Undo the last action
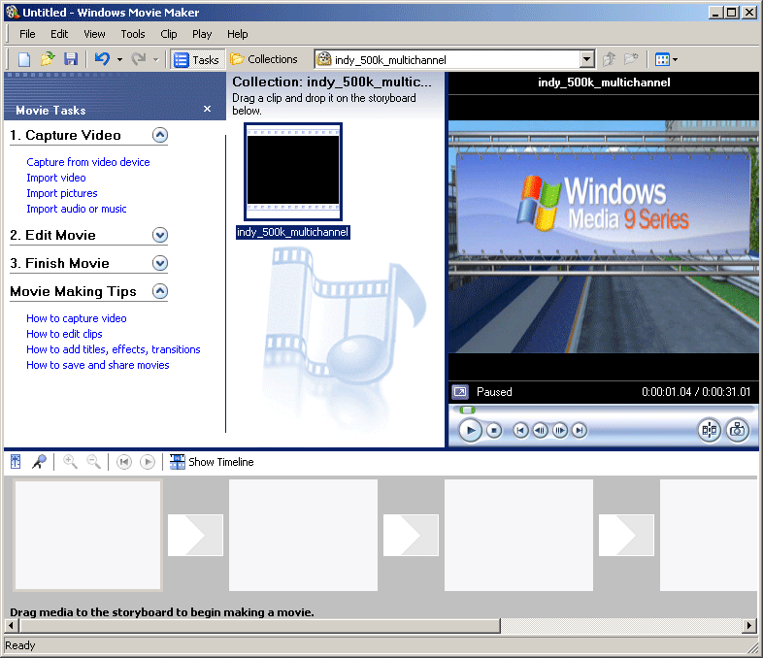 (102, 59)
